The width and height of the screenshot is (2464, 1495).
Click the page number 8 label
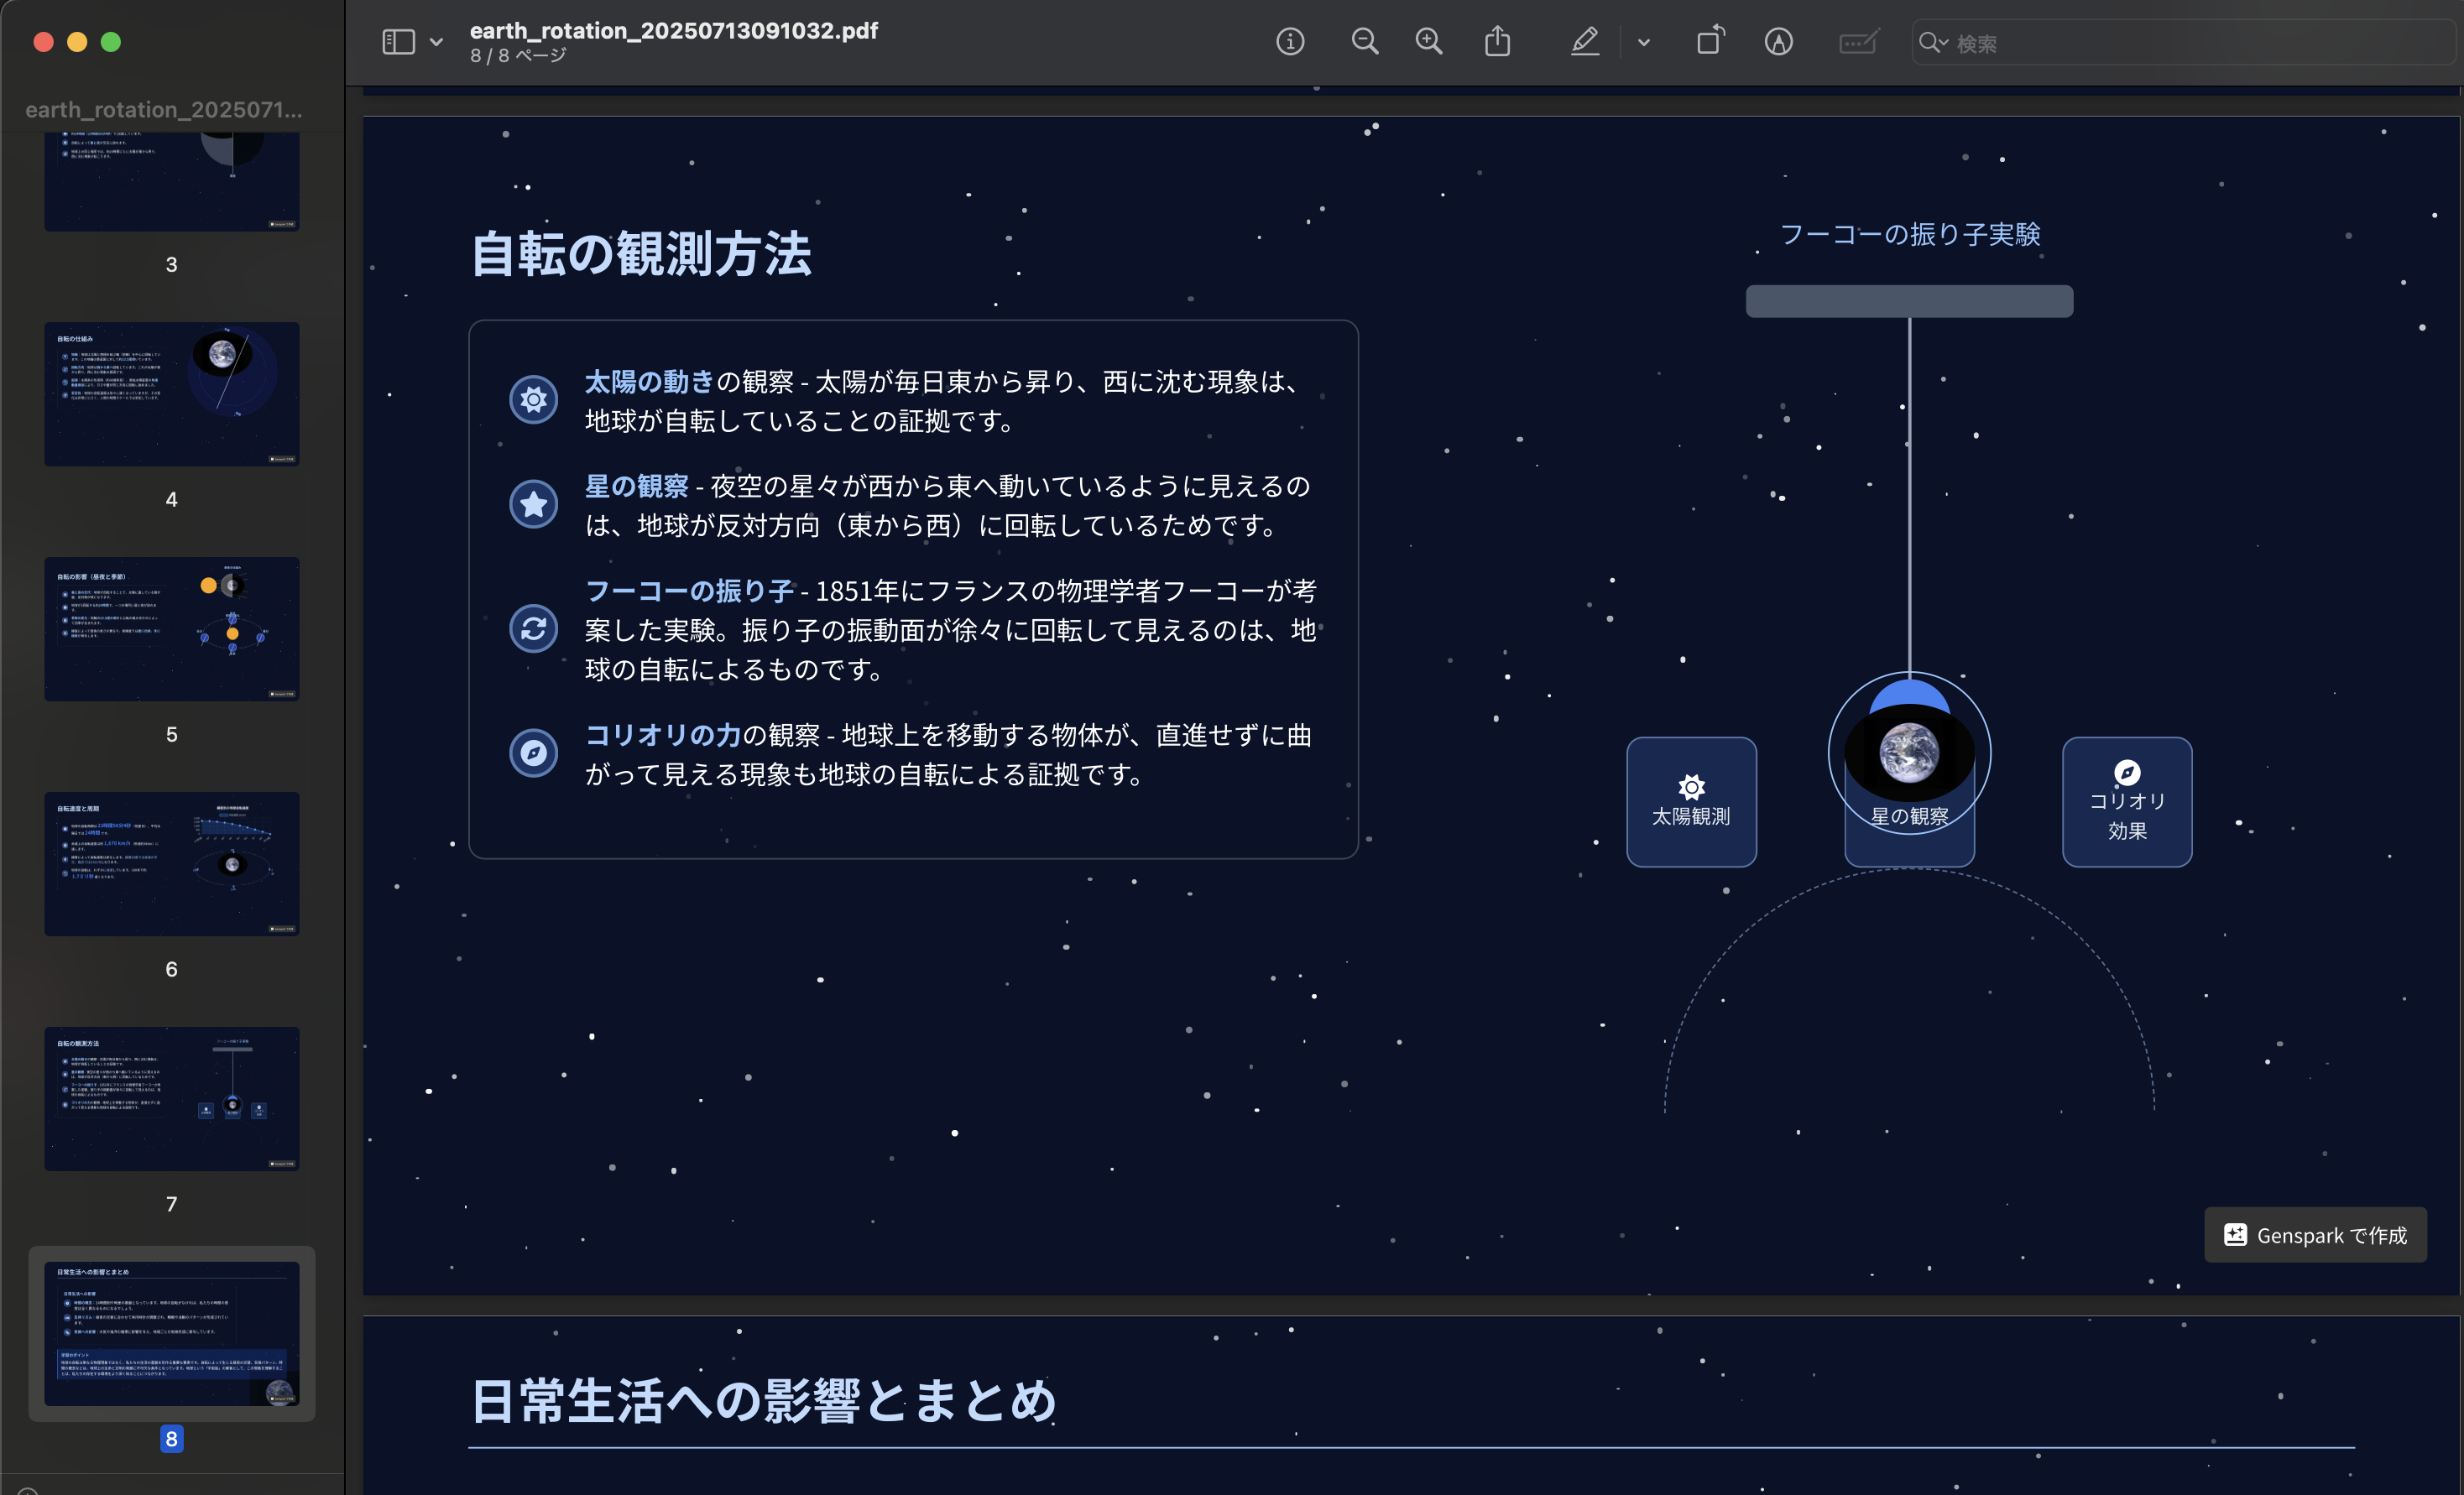[172, 1438]
